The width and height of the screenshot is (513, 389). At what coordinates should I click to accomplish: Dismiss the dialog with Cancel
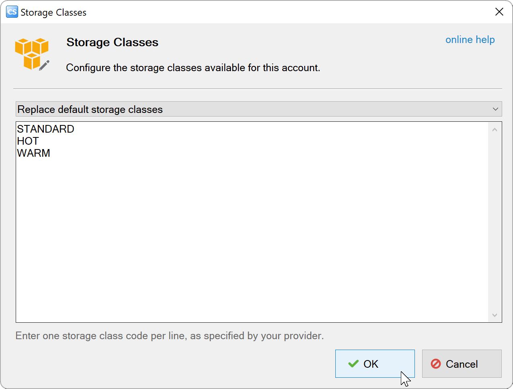pyautogui.click(x=462, y=364)
